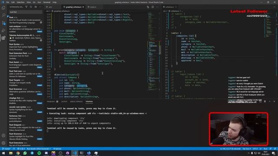Open WhatsApp from the taskbar
The height and width of the screenshot is (156, 278).
tap(25, 153)
